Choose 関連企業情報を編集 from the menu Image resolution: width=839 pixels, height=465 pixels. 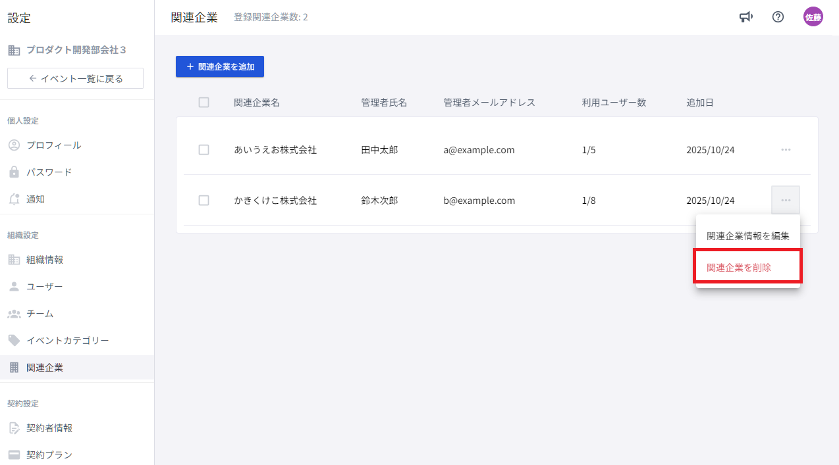click(x=747, y=236)
